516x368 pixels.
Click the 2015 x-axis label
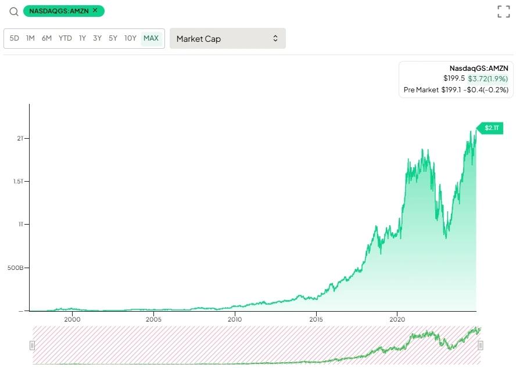316,319
